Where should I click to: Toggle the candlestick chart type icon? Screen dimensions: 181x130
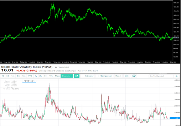(77, 76)
